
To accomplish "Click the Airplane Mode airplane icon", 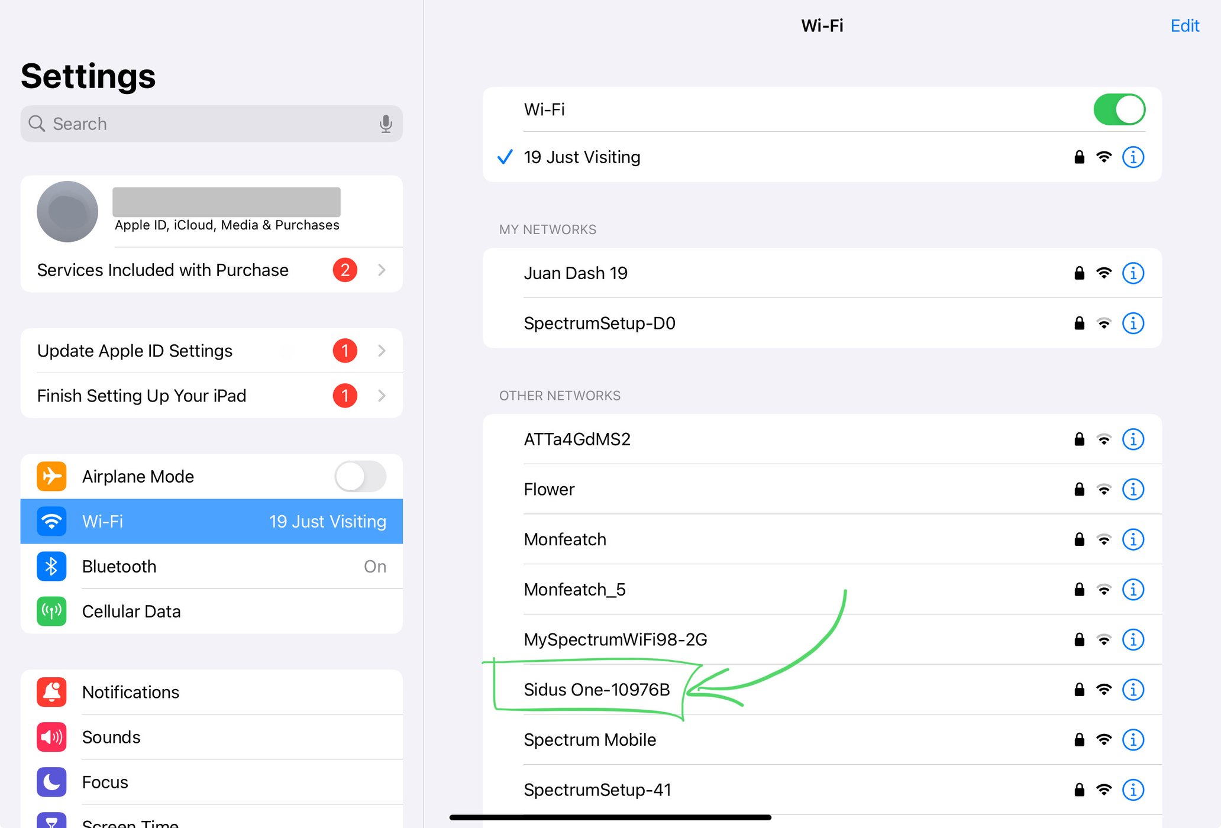I will click(x=51, y=476).
